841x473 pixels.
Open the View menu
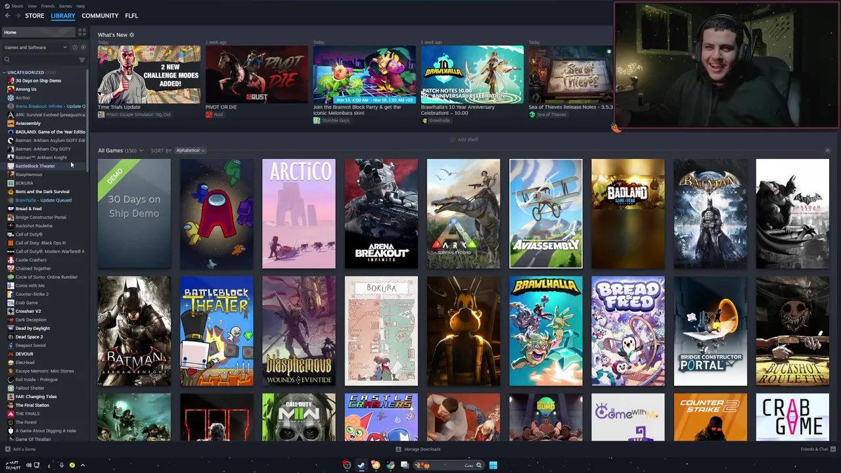tap(32, 6)
